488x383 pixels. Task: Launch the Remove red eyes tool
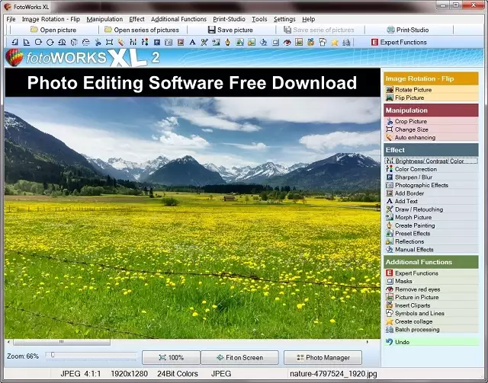(x=419, y=289)
